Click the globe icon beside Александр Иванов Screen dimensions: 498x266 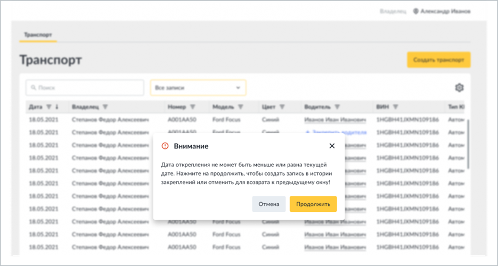point(416,11)
